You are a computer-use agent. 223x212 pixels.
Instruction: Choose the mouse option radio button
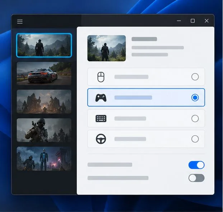[195, 77]
